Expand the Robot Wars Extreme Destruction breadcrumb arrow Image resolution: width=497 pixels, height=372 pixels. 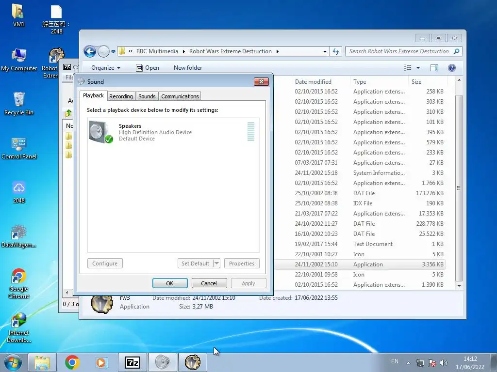coord(277,51)
